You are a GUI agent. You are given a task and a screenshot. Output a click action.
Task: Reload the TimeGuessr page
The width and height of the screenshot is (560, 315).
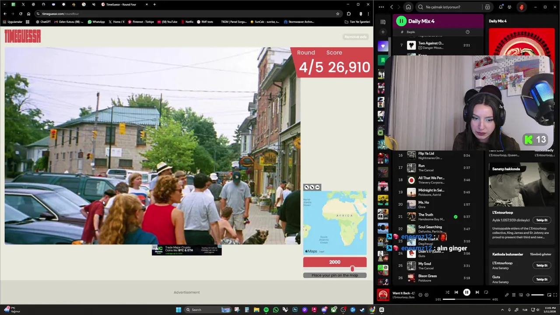[x=21, y=14]
